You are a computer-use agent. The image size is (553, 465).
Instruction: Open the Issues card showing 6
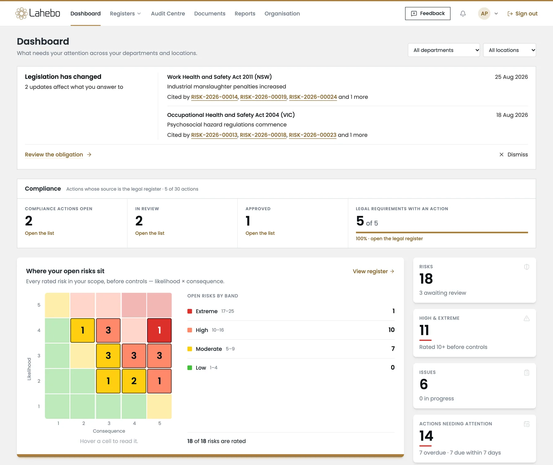(474, 386)
